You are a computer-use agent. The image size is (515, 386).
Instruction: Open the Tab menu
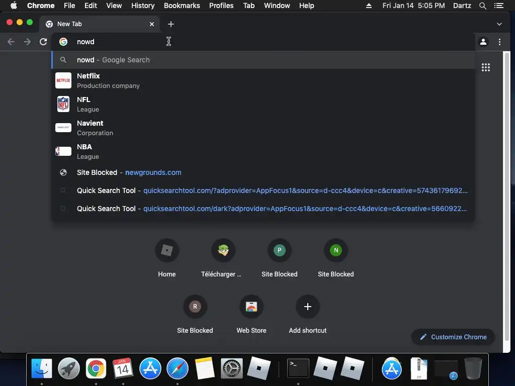tap(248, 6)
